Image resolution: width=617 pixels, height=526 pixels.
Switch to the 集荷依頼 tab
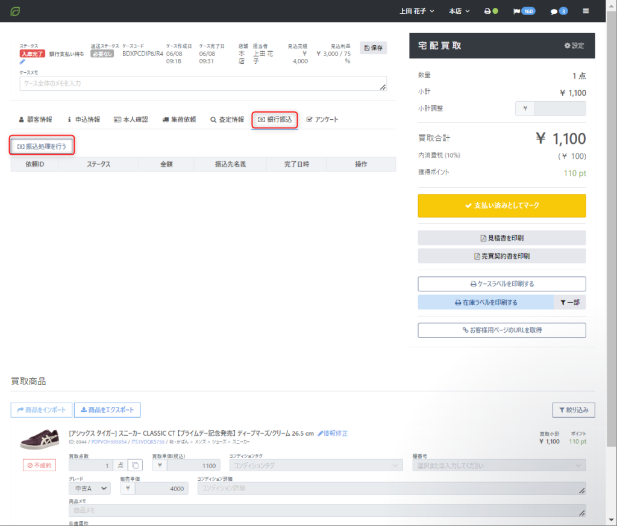(179, 120)
